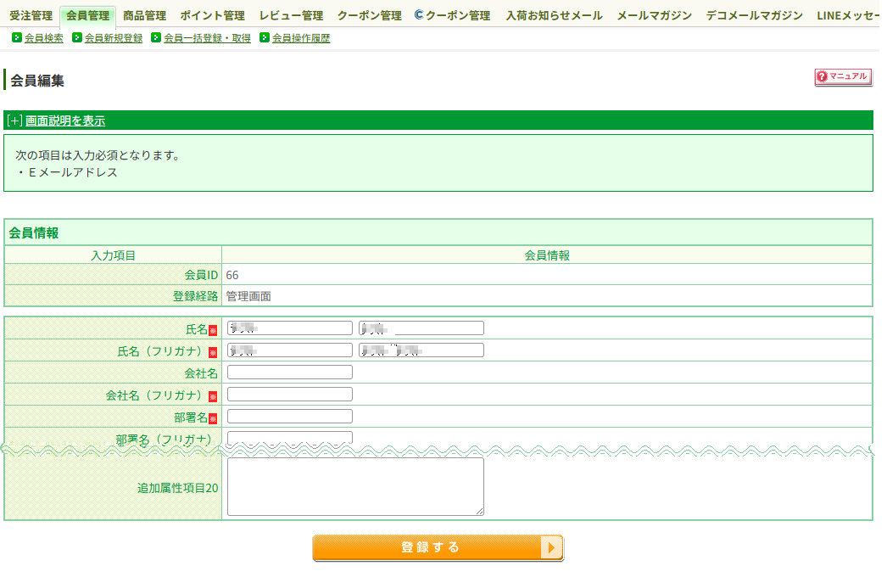Viewport: 887px width, 577px height.
Task: Open the 受注管理 menu
Action: [x=30, y=14]
